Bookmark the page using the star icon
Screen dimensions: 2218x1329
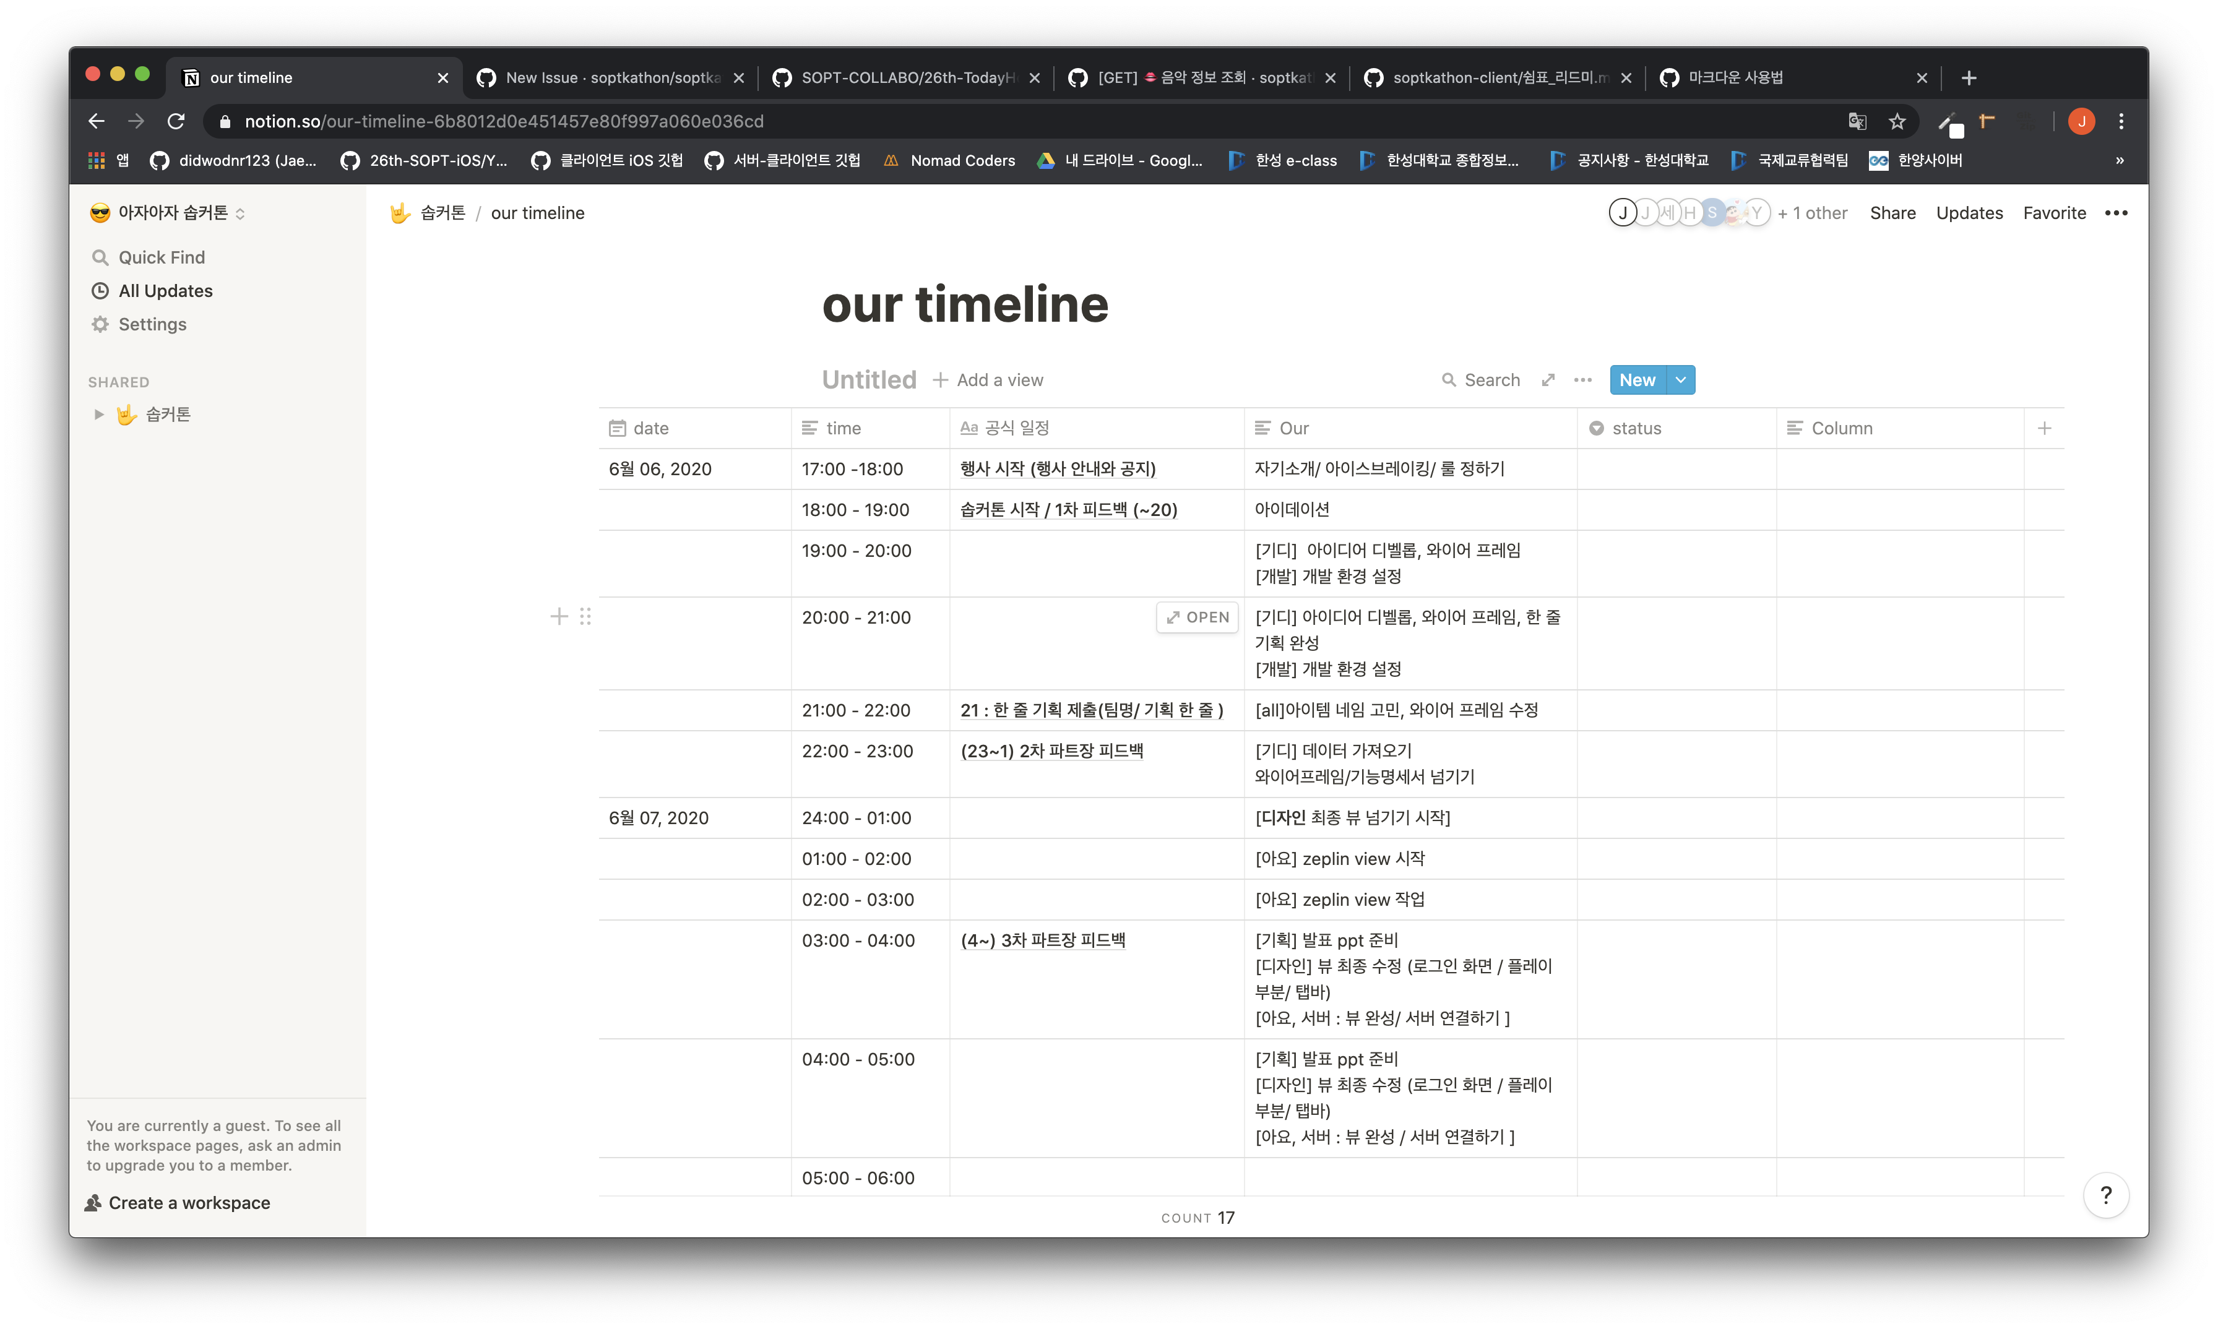pyautogui.click(x=1898, y=121)
